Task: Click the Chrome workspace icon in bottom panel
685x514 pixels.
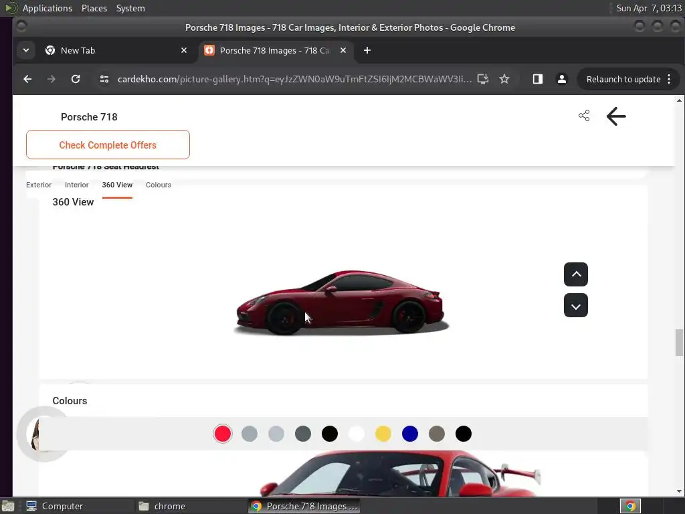Action: pos(630,506)
